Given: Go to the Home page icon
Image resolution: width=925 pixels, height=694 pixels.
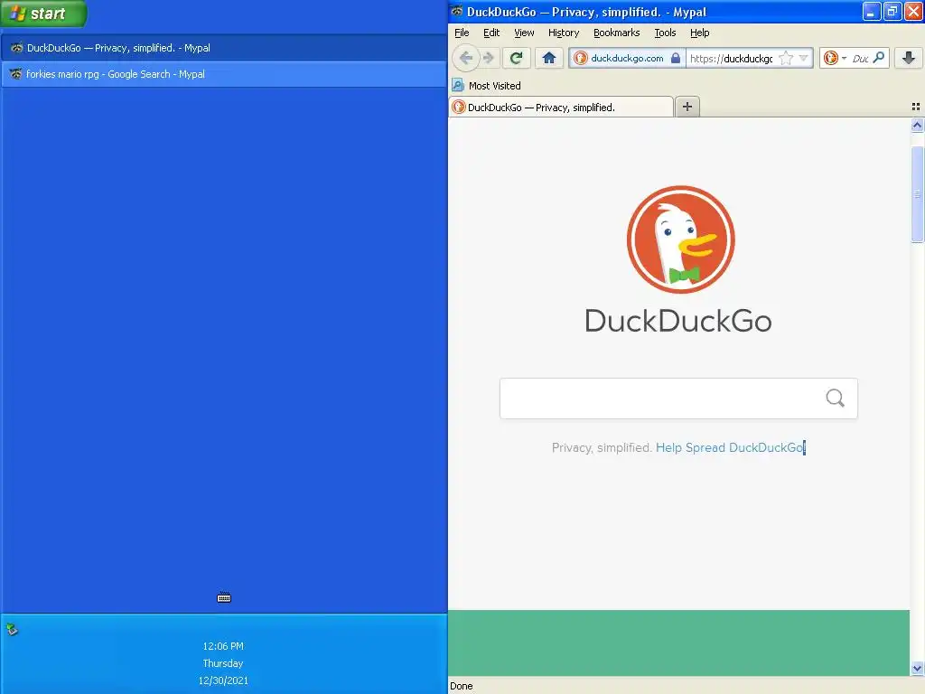Looking at the screenshot, I should pos(549,58).
